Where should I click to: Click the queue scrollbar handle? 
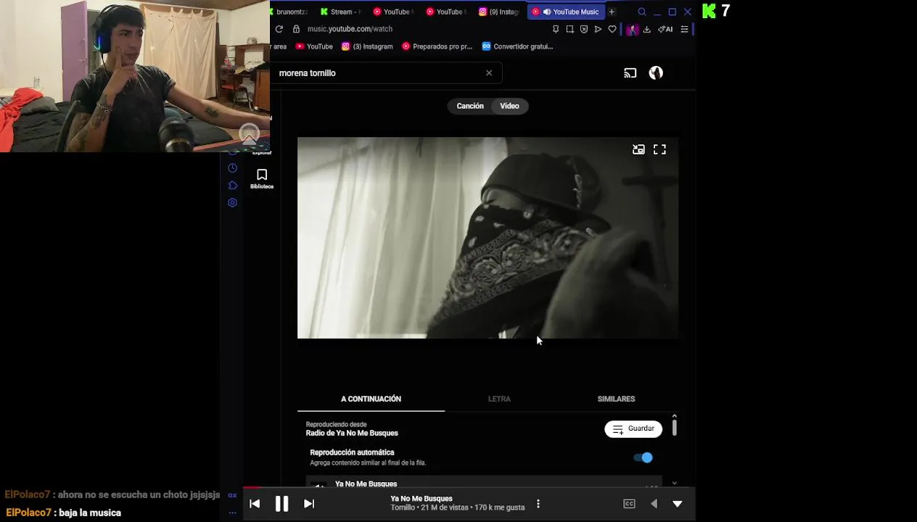[674, 427]
